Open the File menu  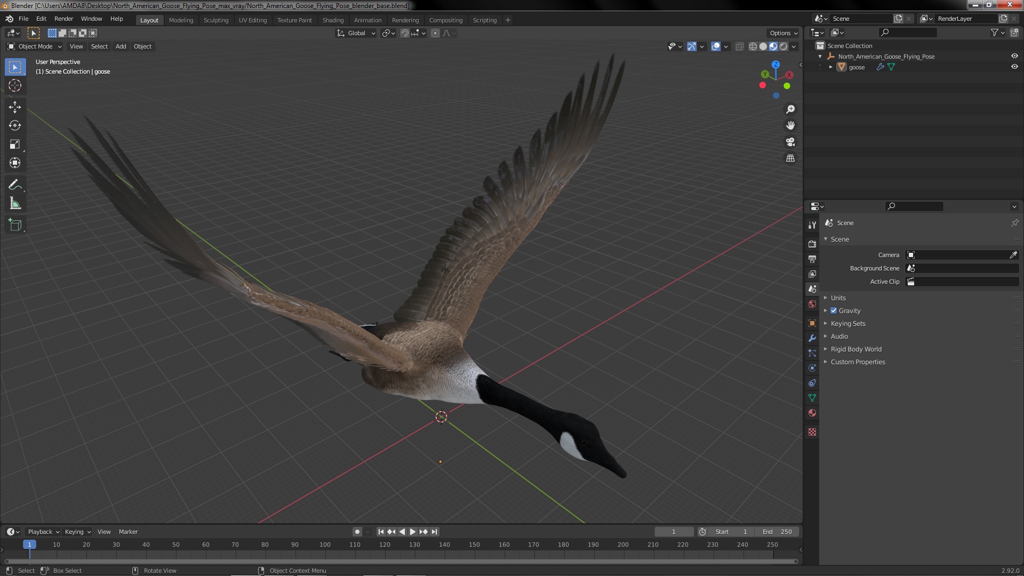point(23,19)
